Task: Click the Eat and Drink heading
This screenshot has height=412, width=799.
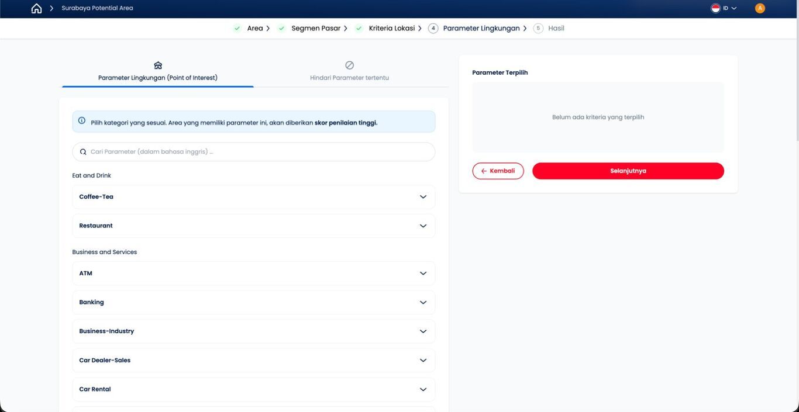Action: (92, 175)
